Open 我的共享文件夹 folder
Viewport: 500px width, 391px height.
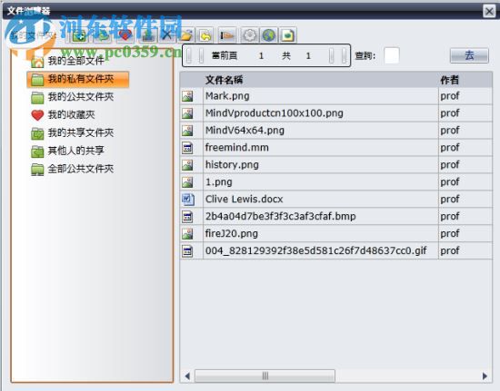pos(81,132)
